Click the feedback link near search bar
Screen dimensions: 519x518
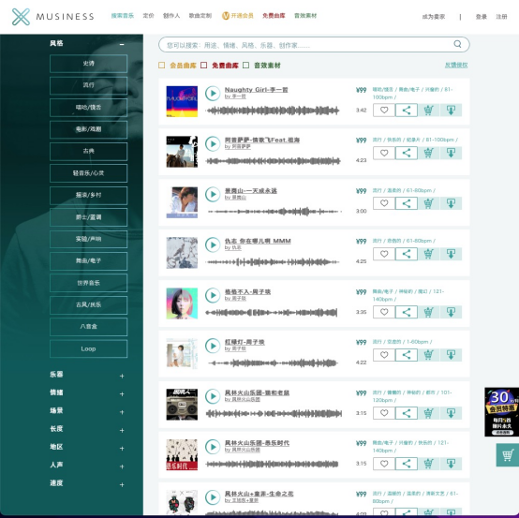point(456,66)
